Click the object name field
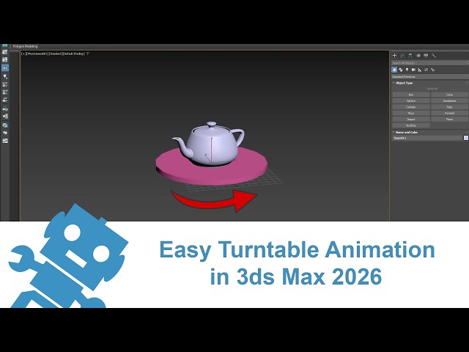Viewport: 469px width, 352px height. (427, 138)
